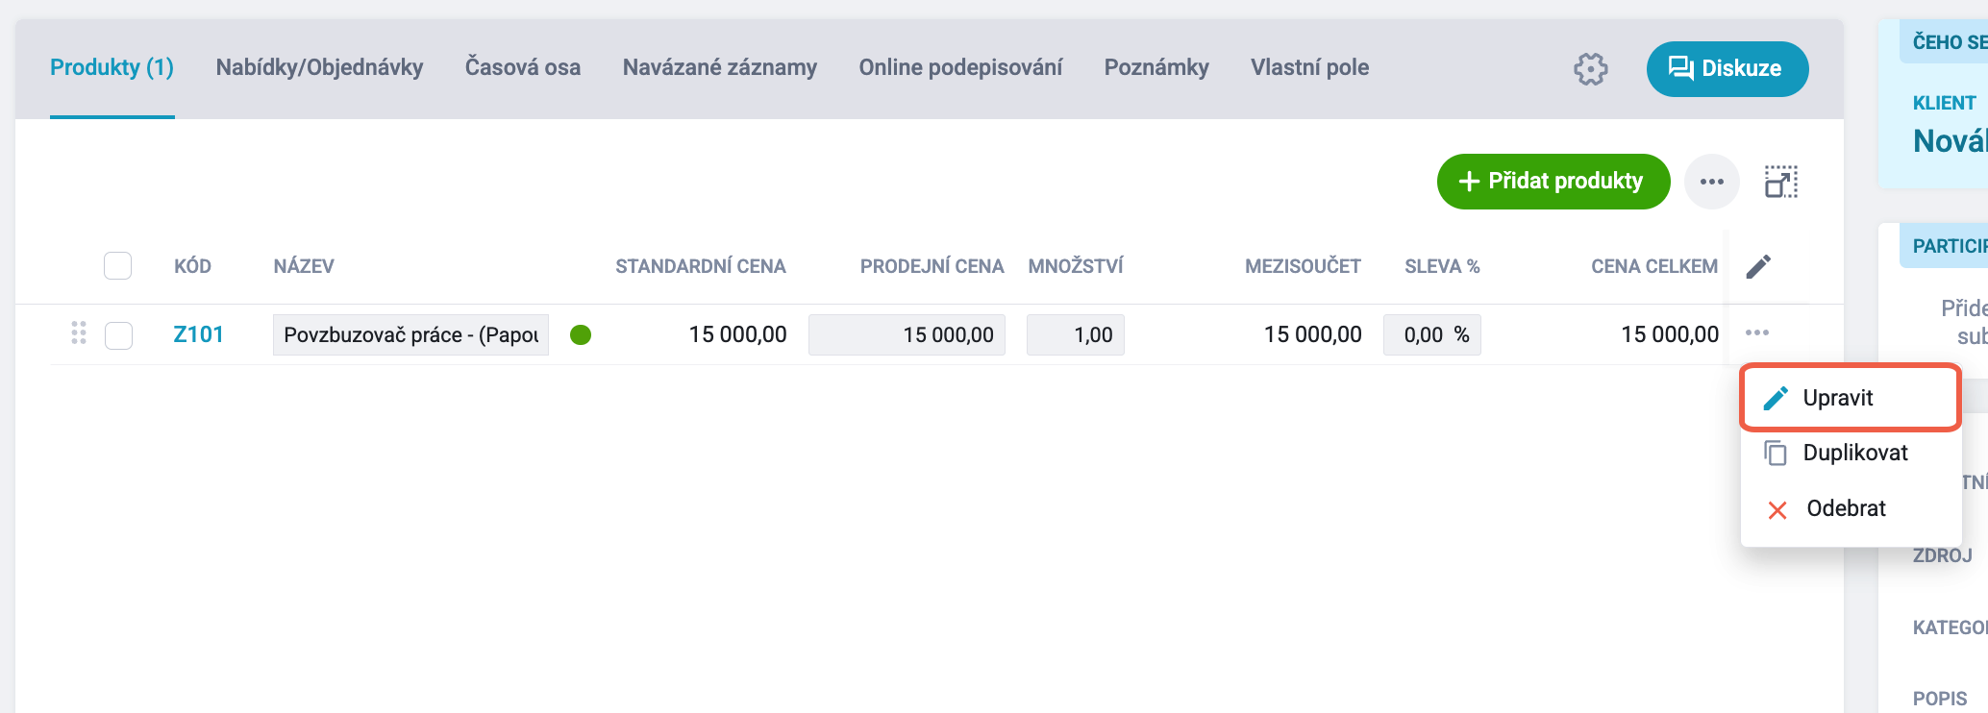1988x713 pixels.
Task: Tick the checkbox for row Z101
Action: coord(118,335)
